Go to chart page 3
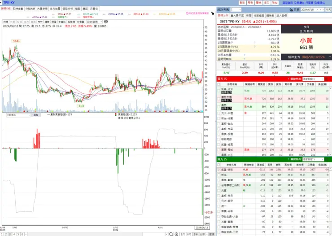This screenshot has height=236, width=332. coord(10,234)
